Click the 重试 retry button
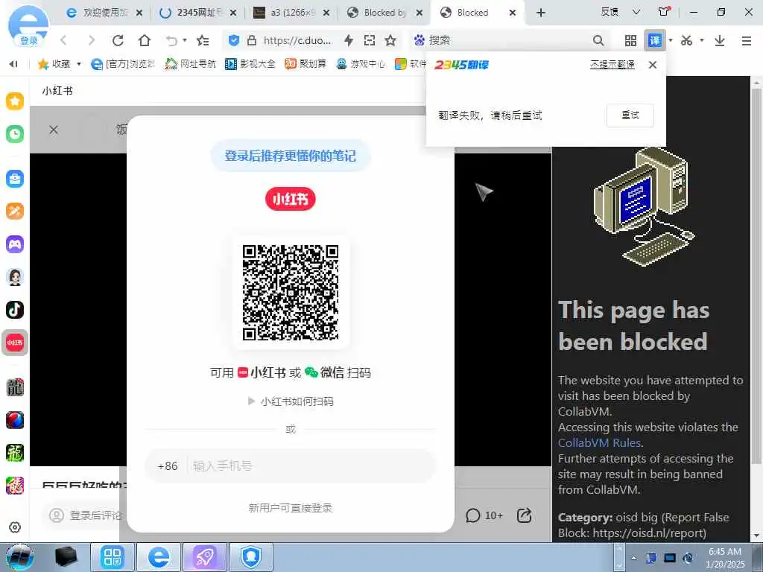Viewport: 763px width, 572px height. click(630, 115)
